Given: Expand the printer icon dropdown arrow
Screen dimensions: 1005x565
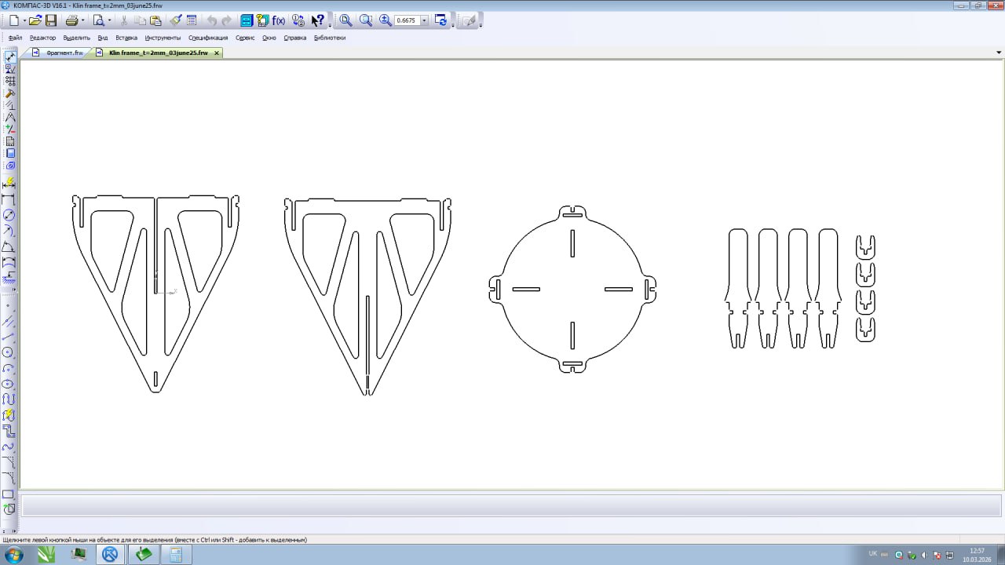Looking at the screenshot, I should (x=82, y=21).
